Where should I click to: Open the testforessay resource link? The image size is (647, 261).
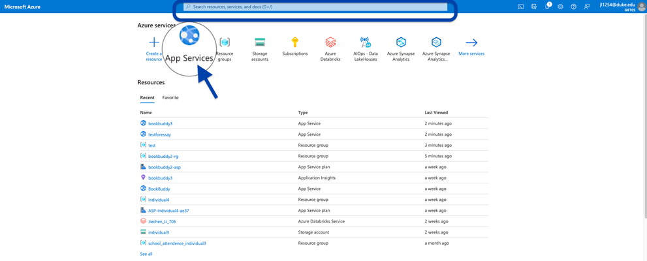tap(159, 134)
